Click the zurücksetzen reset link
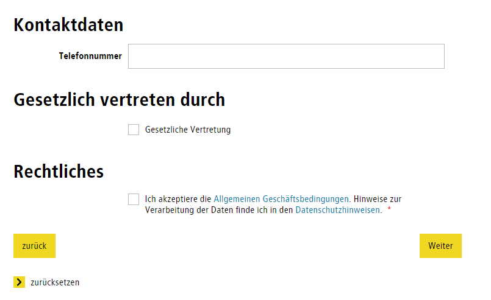 (x=55, y=282)
